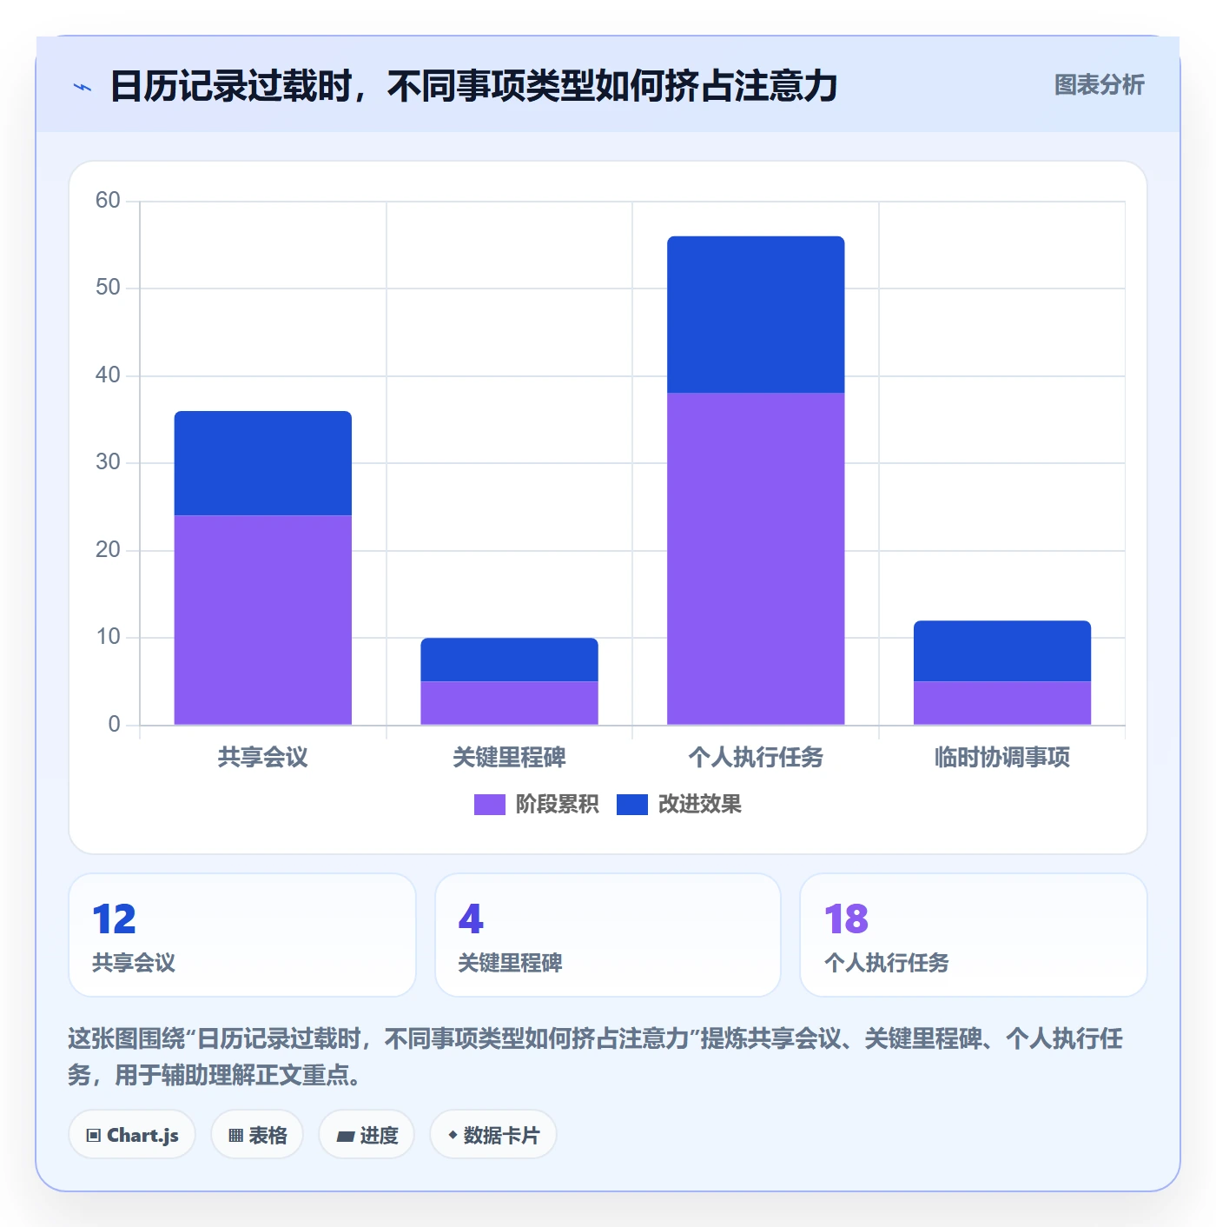
Task: Click the y-axis value 30
Action: pyautogui.click(x=108, y=462)
